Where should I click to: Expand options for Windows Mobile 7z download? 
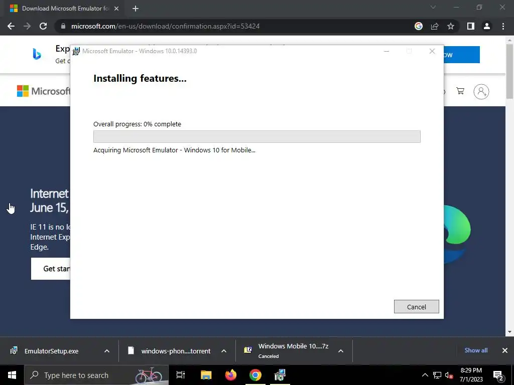(x=341, y=351)
